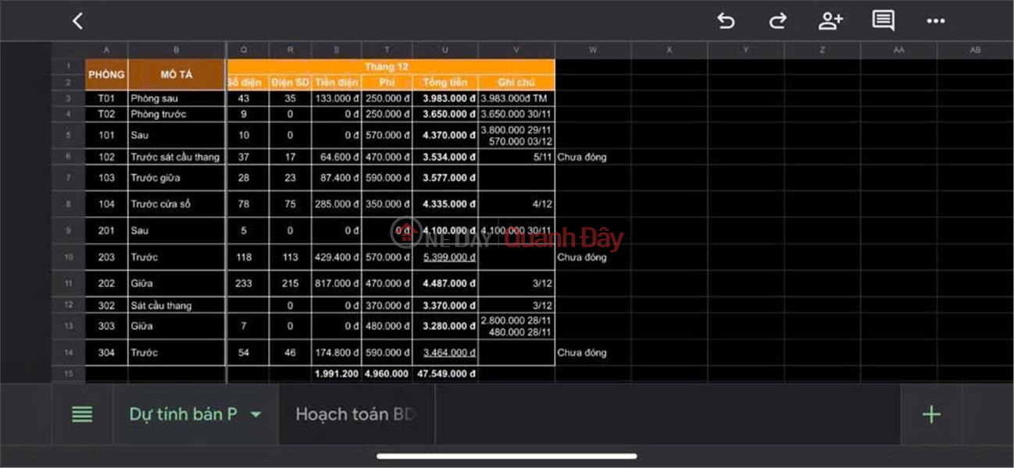Viewport: 1014px width, 468px height.
Task: Click the PHÒNG header cell
Action: point(106,75)
